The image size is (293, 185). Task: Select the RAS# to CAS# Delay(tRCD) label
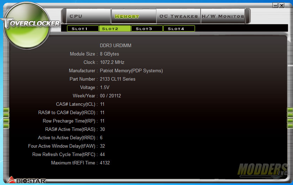[67, 112]
